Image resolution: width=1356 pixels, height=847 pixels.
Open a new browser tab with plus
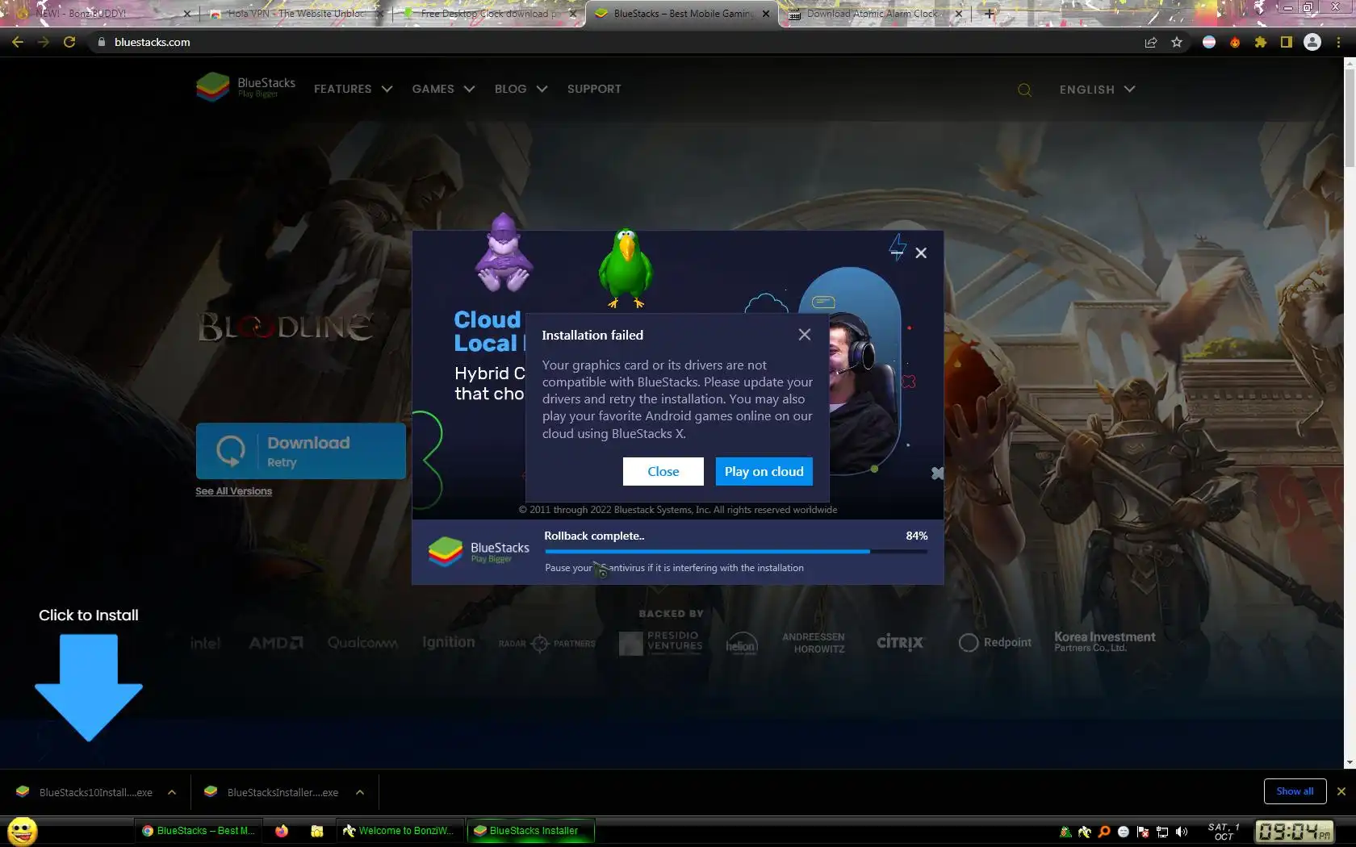(990, 13)
